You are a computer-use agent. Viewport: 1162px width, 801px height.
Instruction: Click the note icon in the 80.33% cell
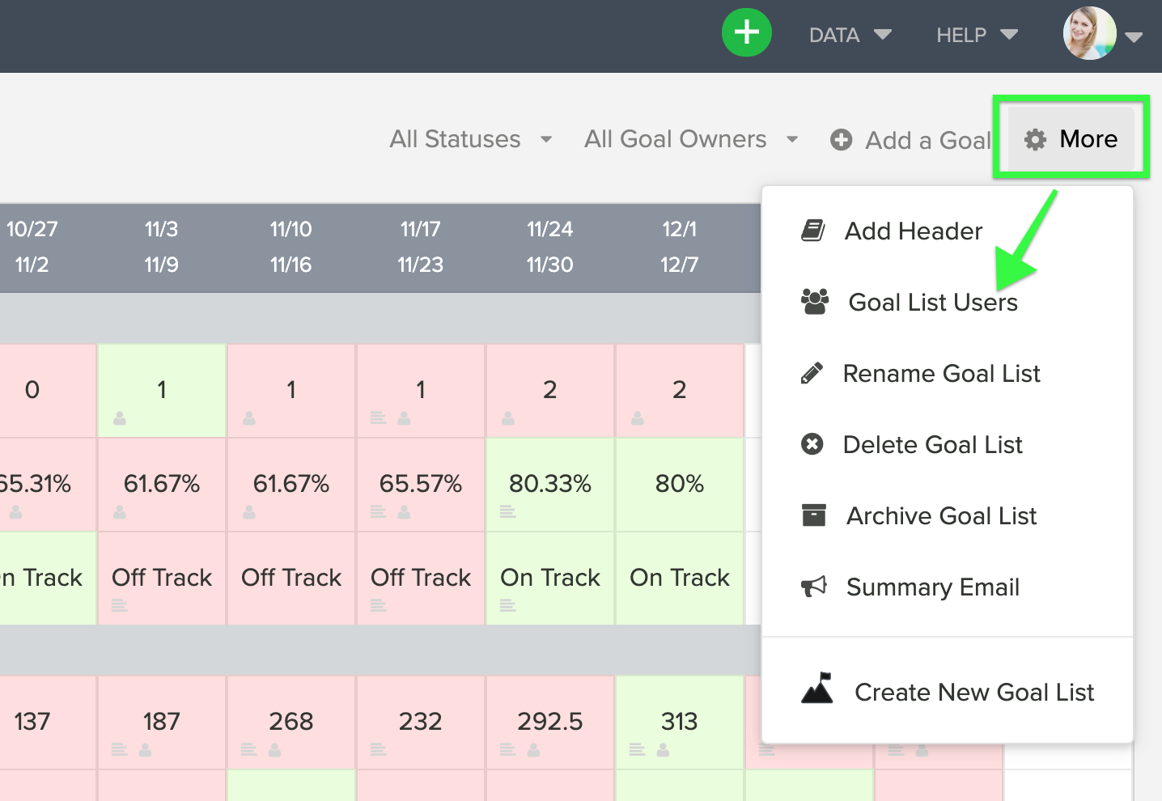[507, 511]
